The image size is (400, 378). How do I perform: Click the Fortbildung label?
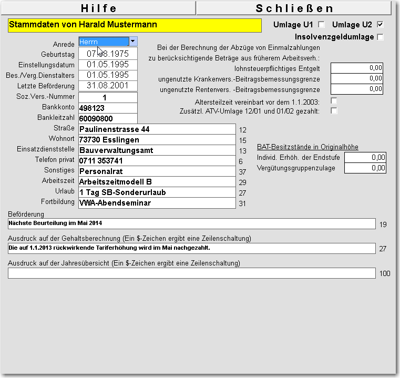(x=58, y=202)
